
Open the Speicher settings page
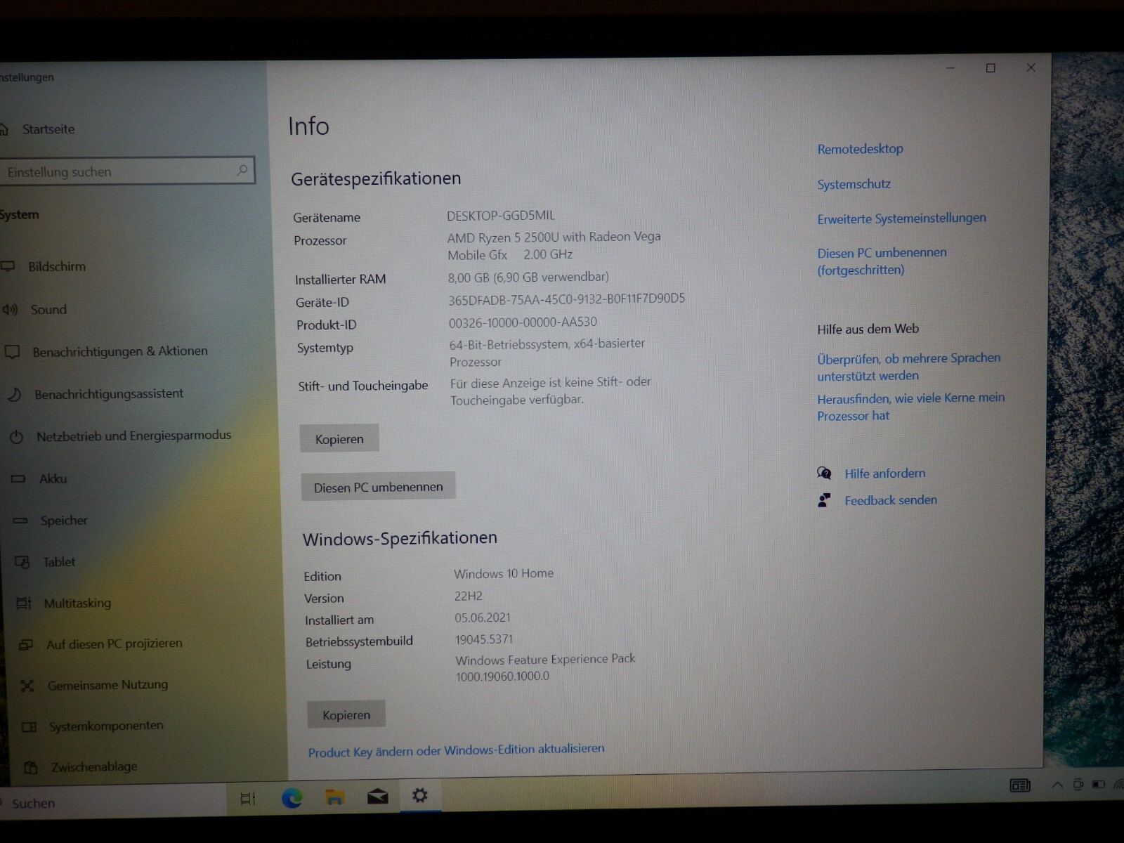point(64,521)
